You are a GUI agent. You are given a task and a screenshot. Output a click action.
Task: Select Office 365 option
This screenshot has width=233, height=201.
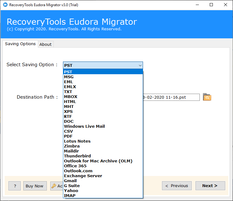103,166
